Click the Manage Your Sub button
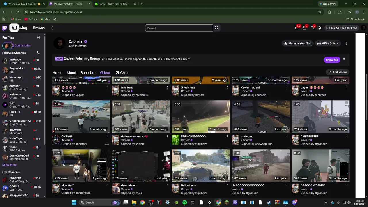Image resolution: width=368 pixels, height=207 pixels. pyautogui.click(x=298, y=43)
